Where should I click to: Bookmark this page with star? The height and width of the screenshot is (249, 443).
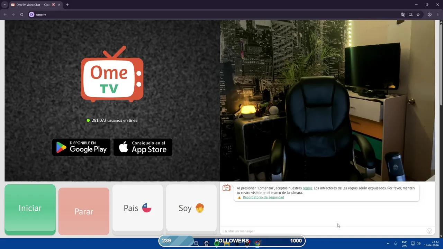418,15
